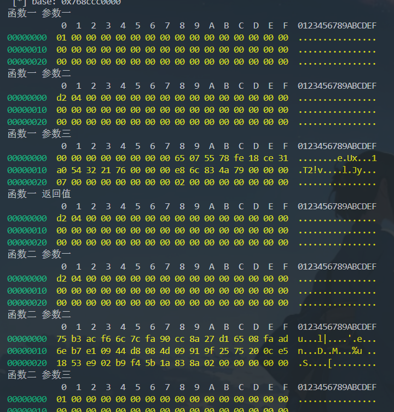Image resolution: width=394 pixels, height=412 pixels.
Task: Click hex byte 'cc' in 函数二 参数二
Action: pyautogui.click(x=180, y=339)
